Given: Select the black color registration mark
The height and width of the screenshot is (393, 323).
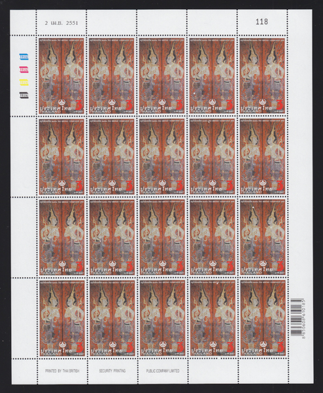Looking at the screenshot, I should [24, 95].
